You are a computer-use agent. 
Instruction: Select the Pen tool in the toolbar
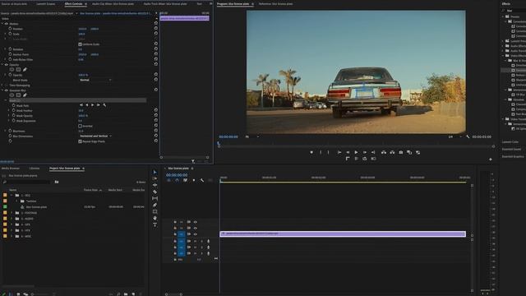[x=155, y=205]
